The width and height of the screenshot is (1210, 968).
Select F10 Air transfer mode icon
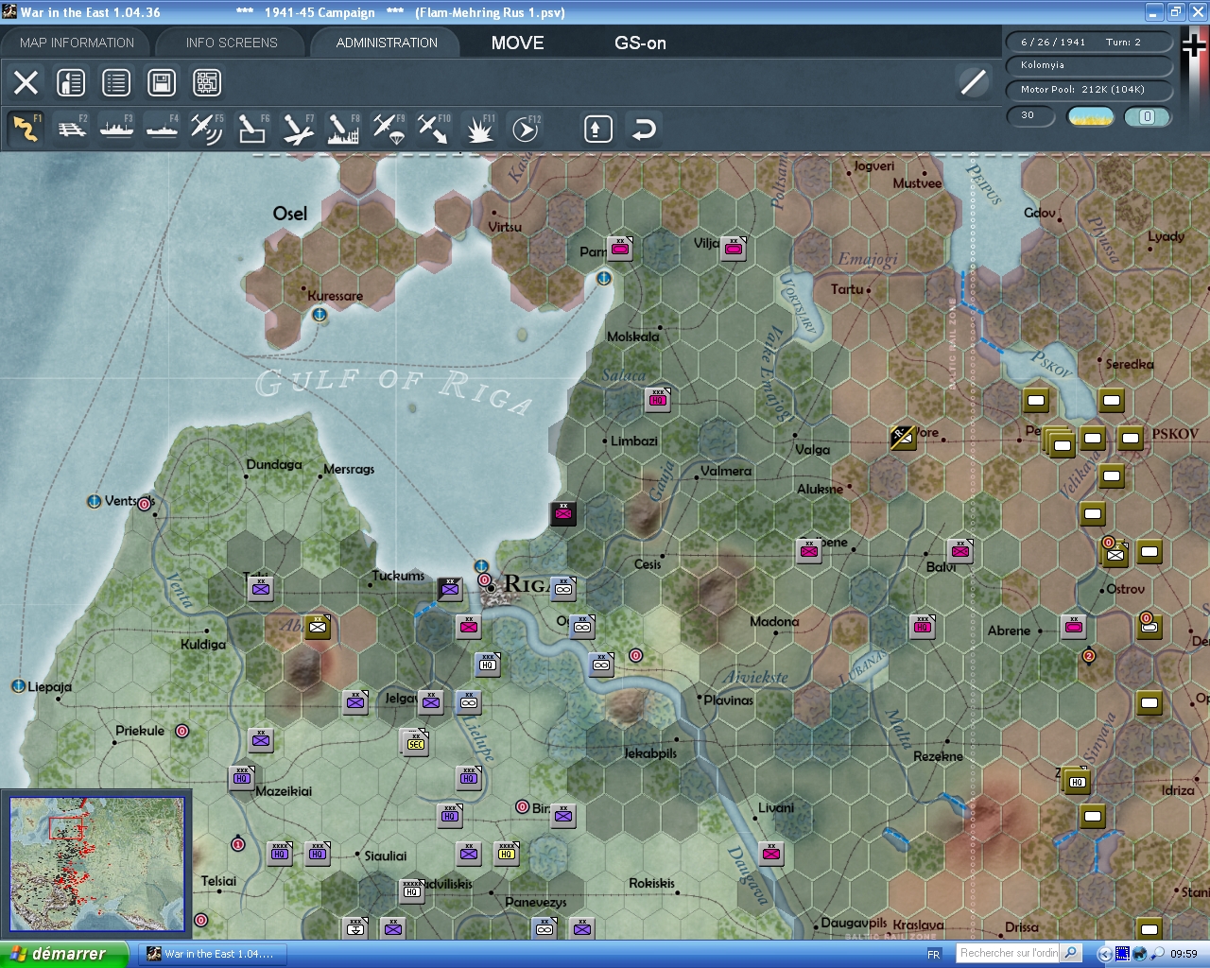tap(434, 129)
